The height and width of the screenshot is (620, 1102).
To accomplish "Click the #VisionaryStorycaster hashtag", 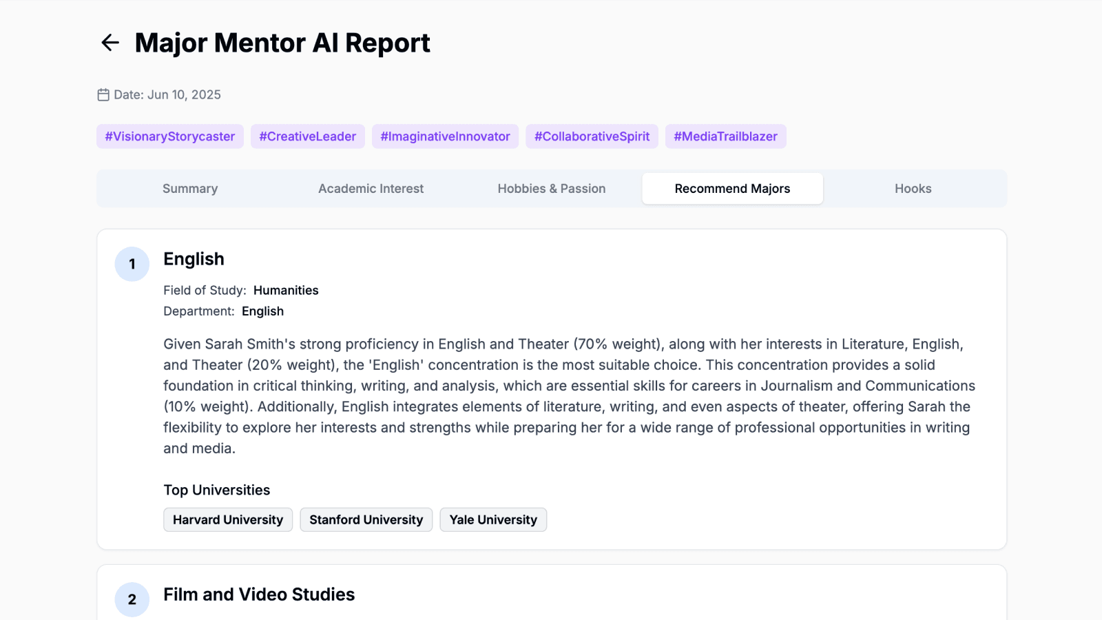I will 170,136.
